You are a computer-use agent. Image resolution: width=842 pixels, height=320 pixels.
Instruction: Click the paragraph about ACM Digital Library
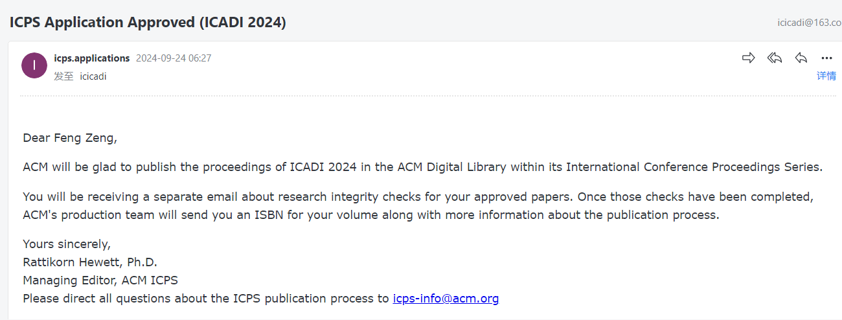[x=422, y=167]
